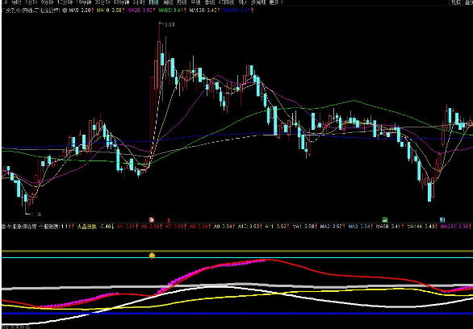Expand the 更多 more periods menu

[x=276, y=2]
